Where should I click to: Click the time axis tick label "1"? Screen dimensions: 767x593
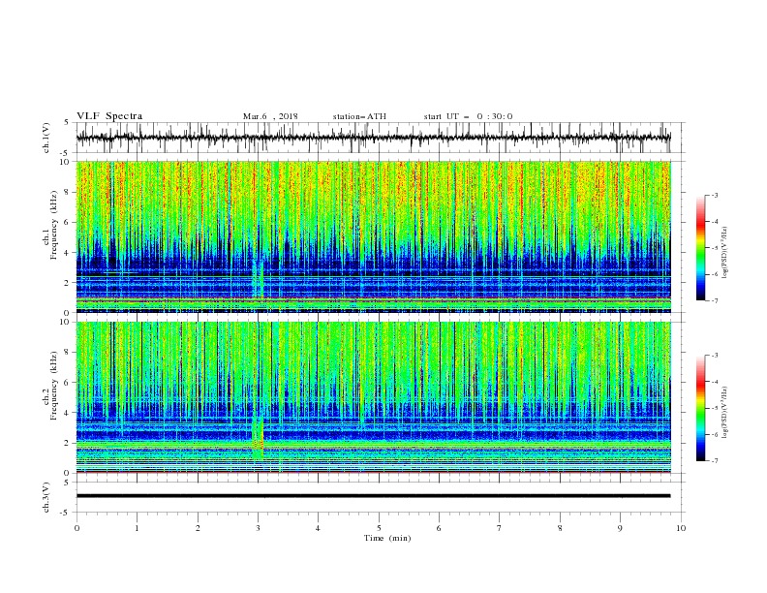(x=137, y=528)
